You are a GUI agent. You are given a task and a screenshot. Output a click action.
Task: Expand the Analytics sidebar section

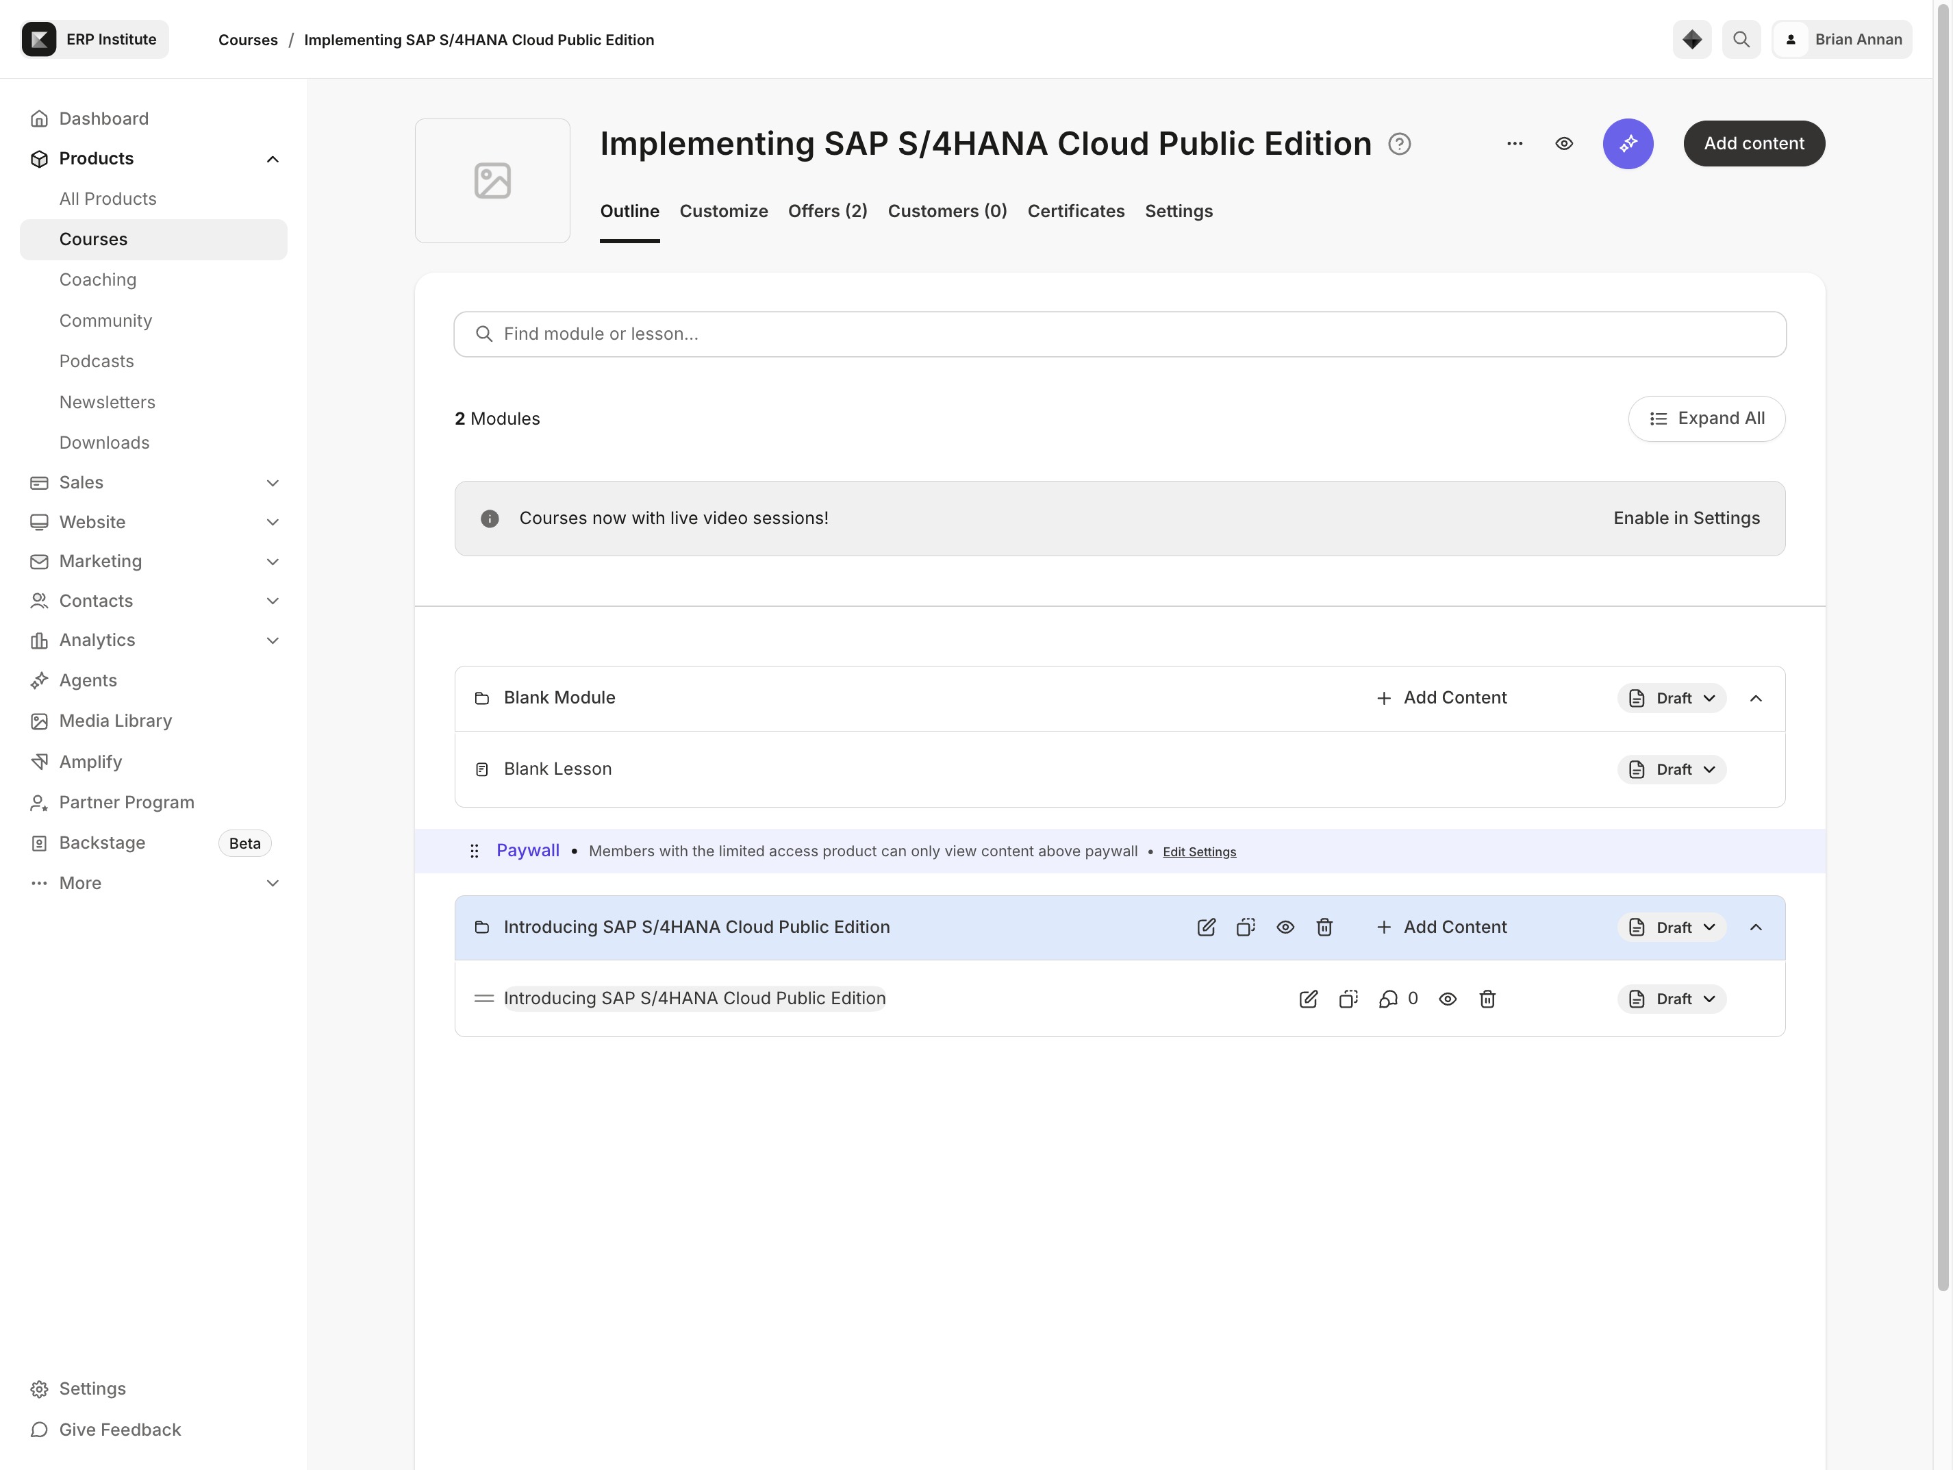pyautogui.click(x=273, y=640)
